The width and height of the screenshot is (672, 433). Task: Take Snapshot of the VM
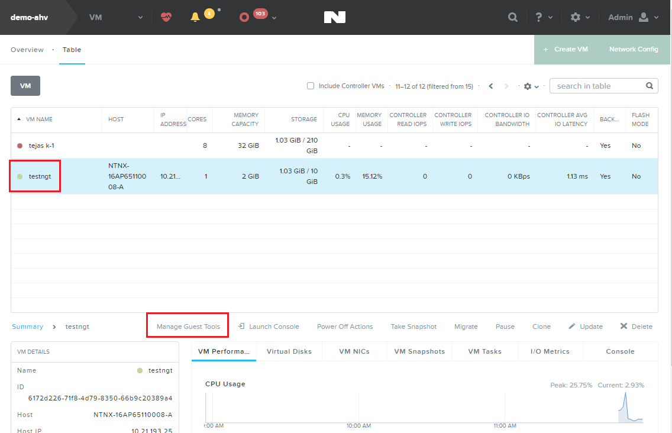[413, 327]
